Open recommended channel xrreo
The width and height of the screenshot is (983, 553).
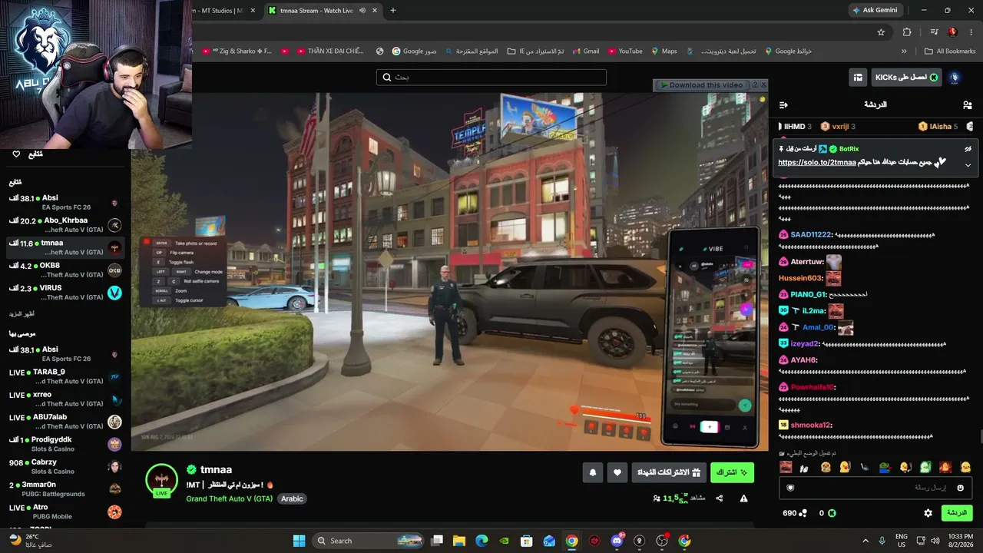[x=65, y=399]
